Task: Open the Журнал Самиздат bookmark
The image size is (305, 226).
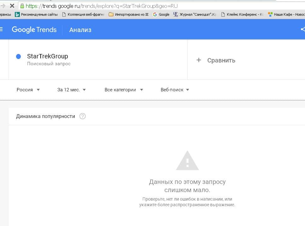Action: (195, 14)
